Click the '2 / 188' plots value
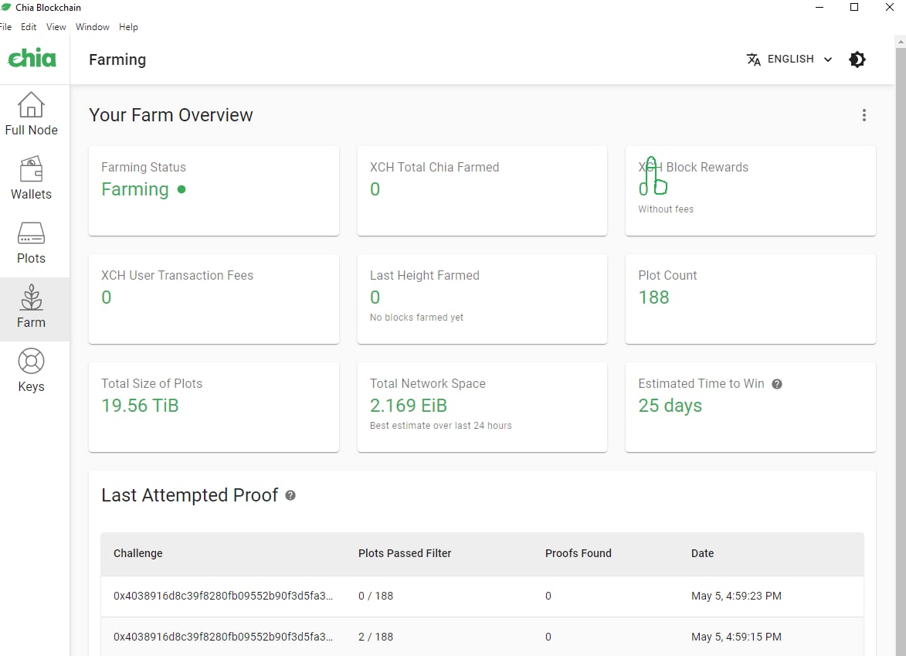The height and width of the screenshot is (656, 906). coord(375,637)
